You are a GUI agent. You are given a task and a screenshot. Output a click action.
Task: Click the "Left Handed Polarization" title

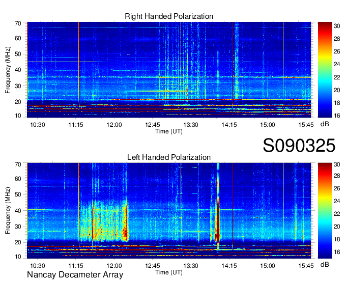point(169,157)
